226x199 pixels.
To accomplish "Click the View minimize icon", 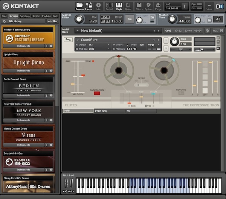I will [209, 6].
